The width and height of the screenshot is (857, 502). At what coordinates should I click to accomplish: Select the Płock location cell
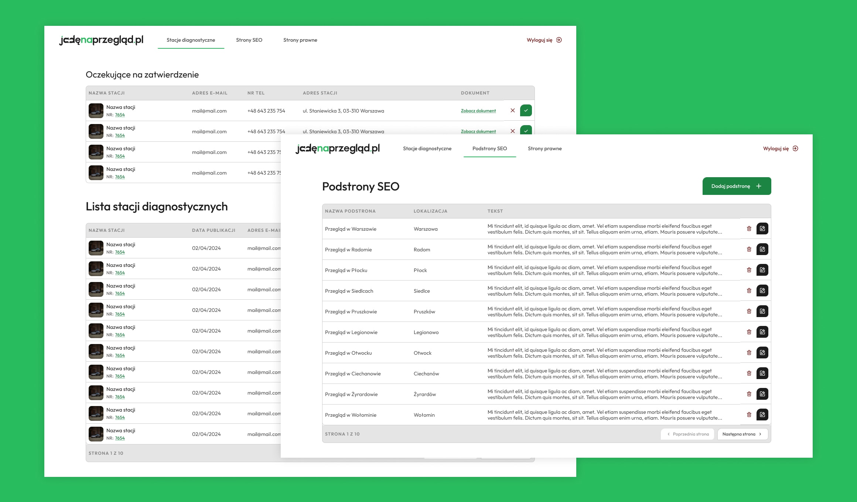[x=420, y=270]
